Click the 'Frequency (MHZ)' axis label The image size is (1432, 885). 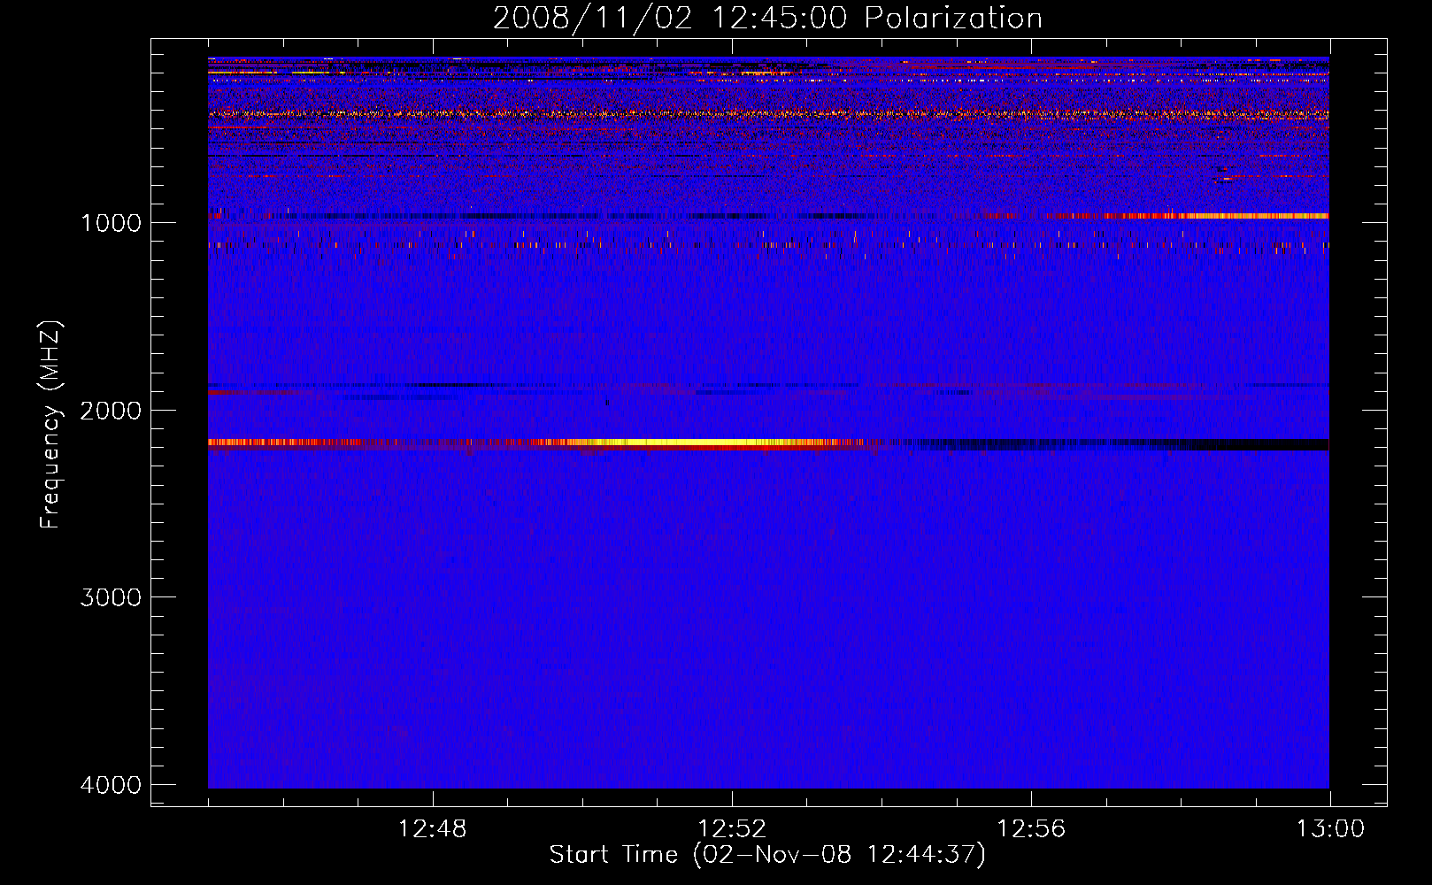click(x=50, y=425)
